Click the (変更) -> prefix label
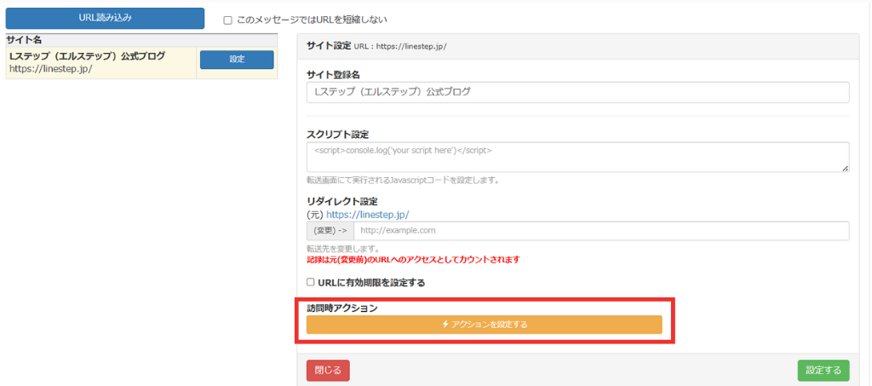 [x=330, y=231]
